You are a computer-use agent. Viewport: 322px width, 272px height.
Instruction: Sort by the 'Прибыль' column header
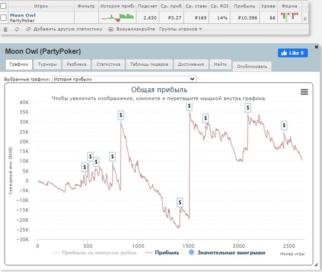tap(245, 6)
